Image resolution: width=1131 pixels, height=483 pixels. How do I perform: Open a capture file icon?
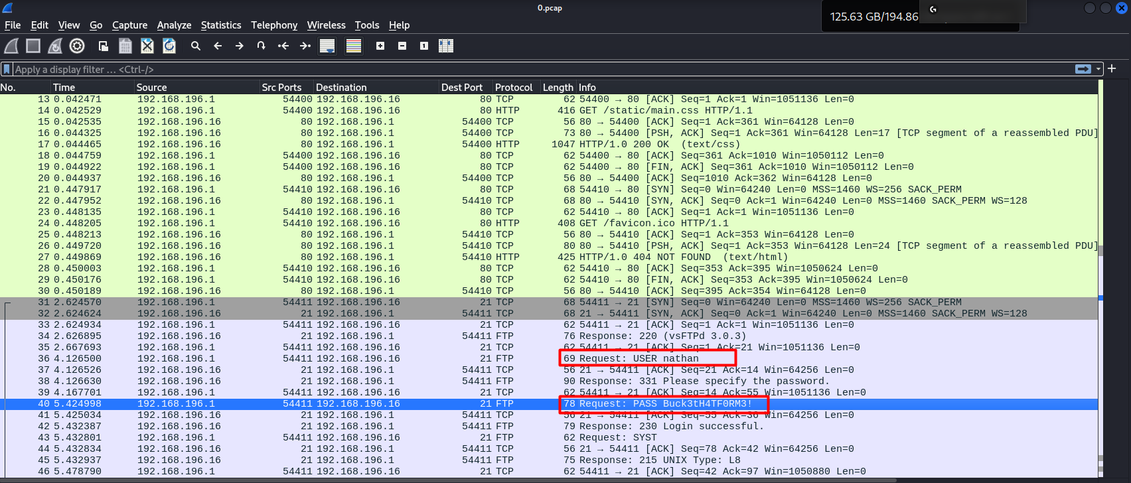[103, 46]
